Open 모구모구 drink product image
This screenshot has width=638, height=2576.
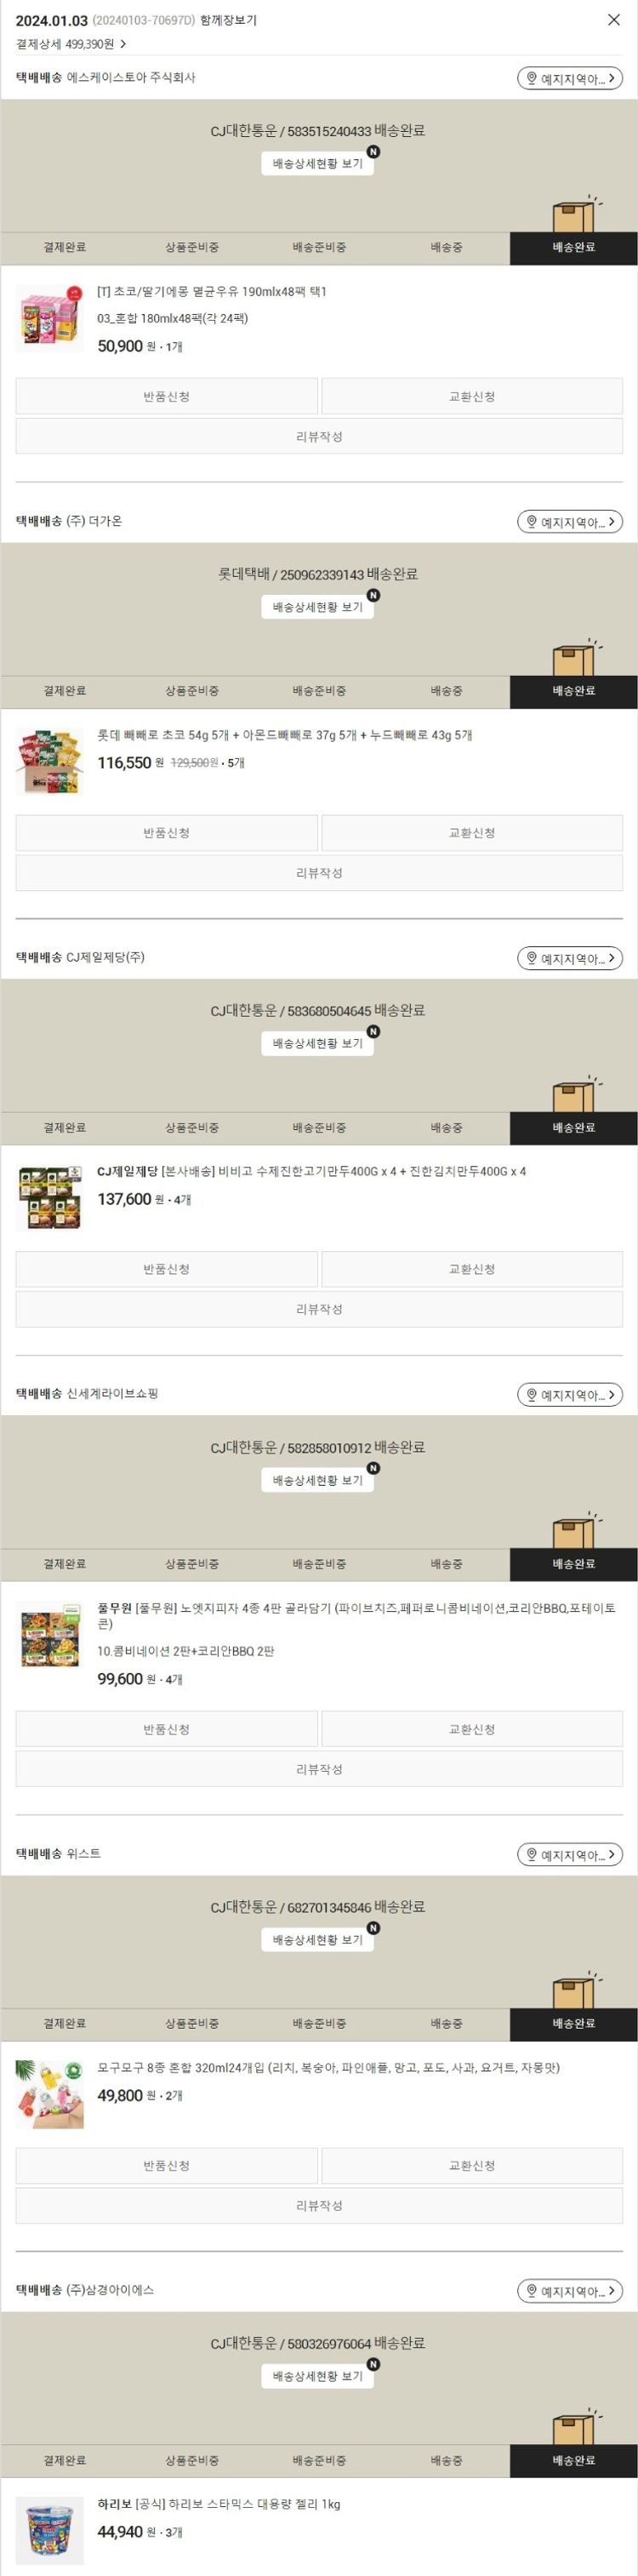[50, 2094]
